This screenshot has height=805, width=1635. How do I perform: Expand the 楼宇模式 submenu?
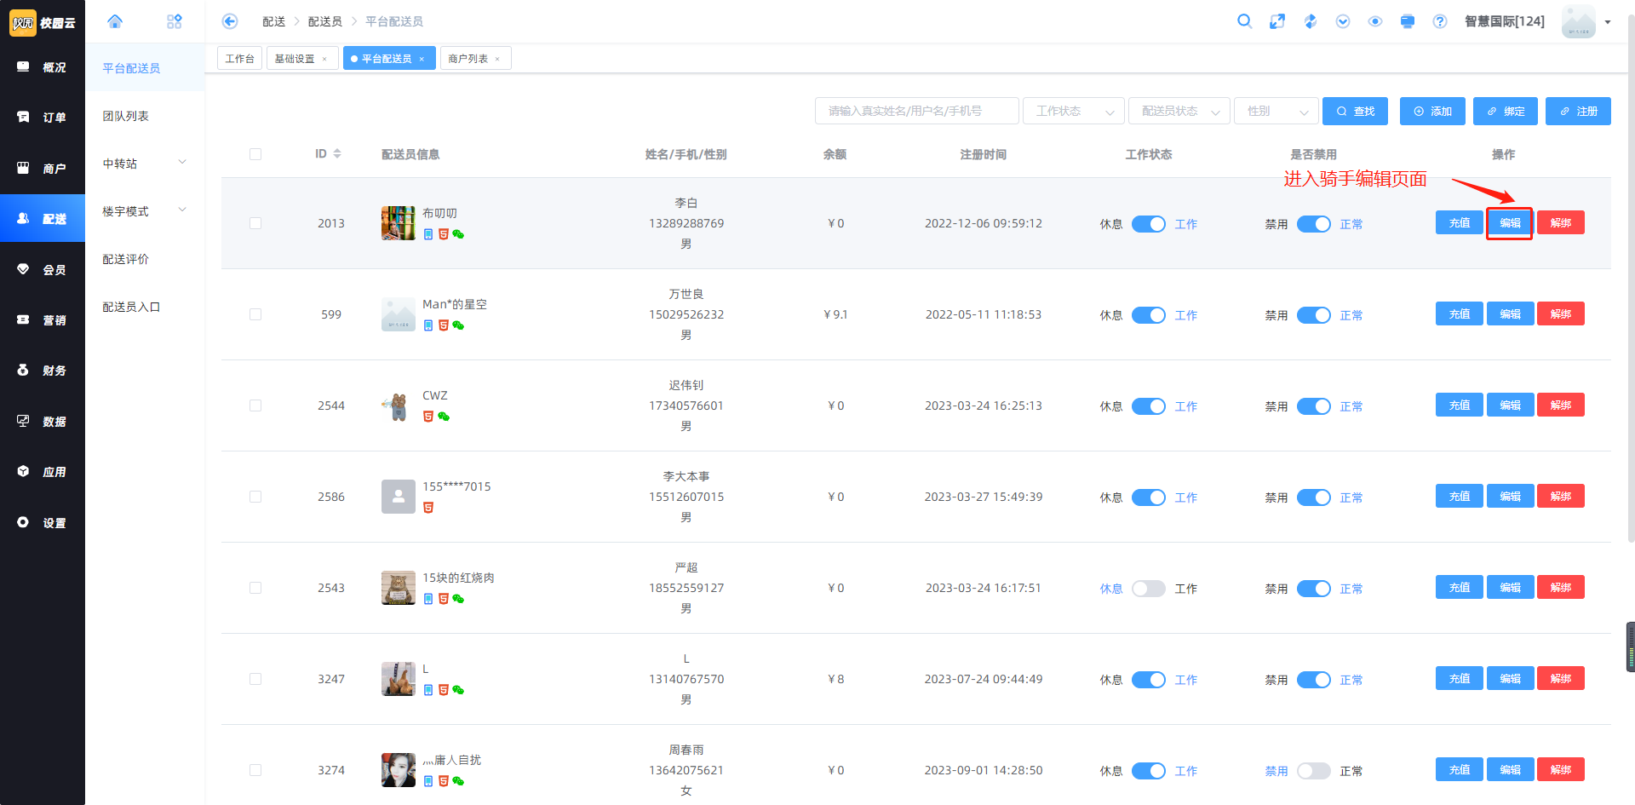145,211
